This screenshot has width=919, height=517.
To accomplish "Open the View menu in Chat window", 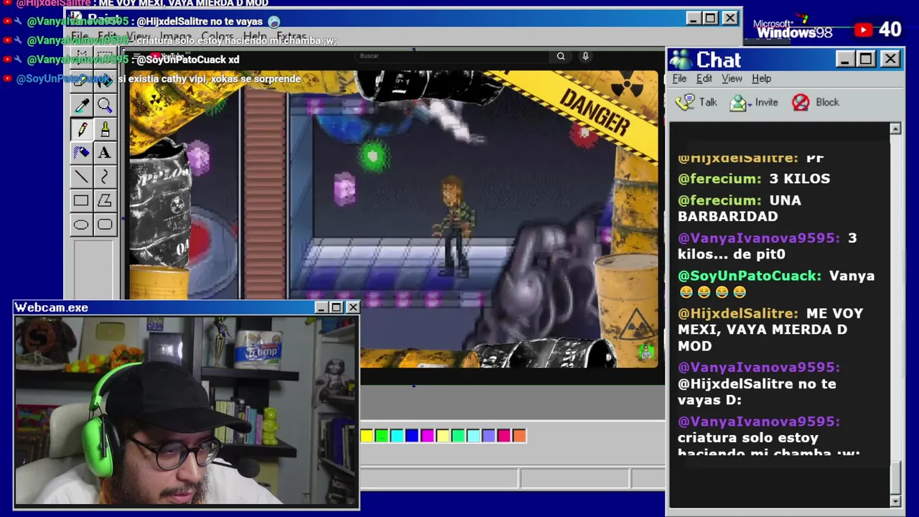I will (732, 78).
